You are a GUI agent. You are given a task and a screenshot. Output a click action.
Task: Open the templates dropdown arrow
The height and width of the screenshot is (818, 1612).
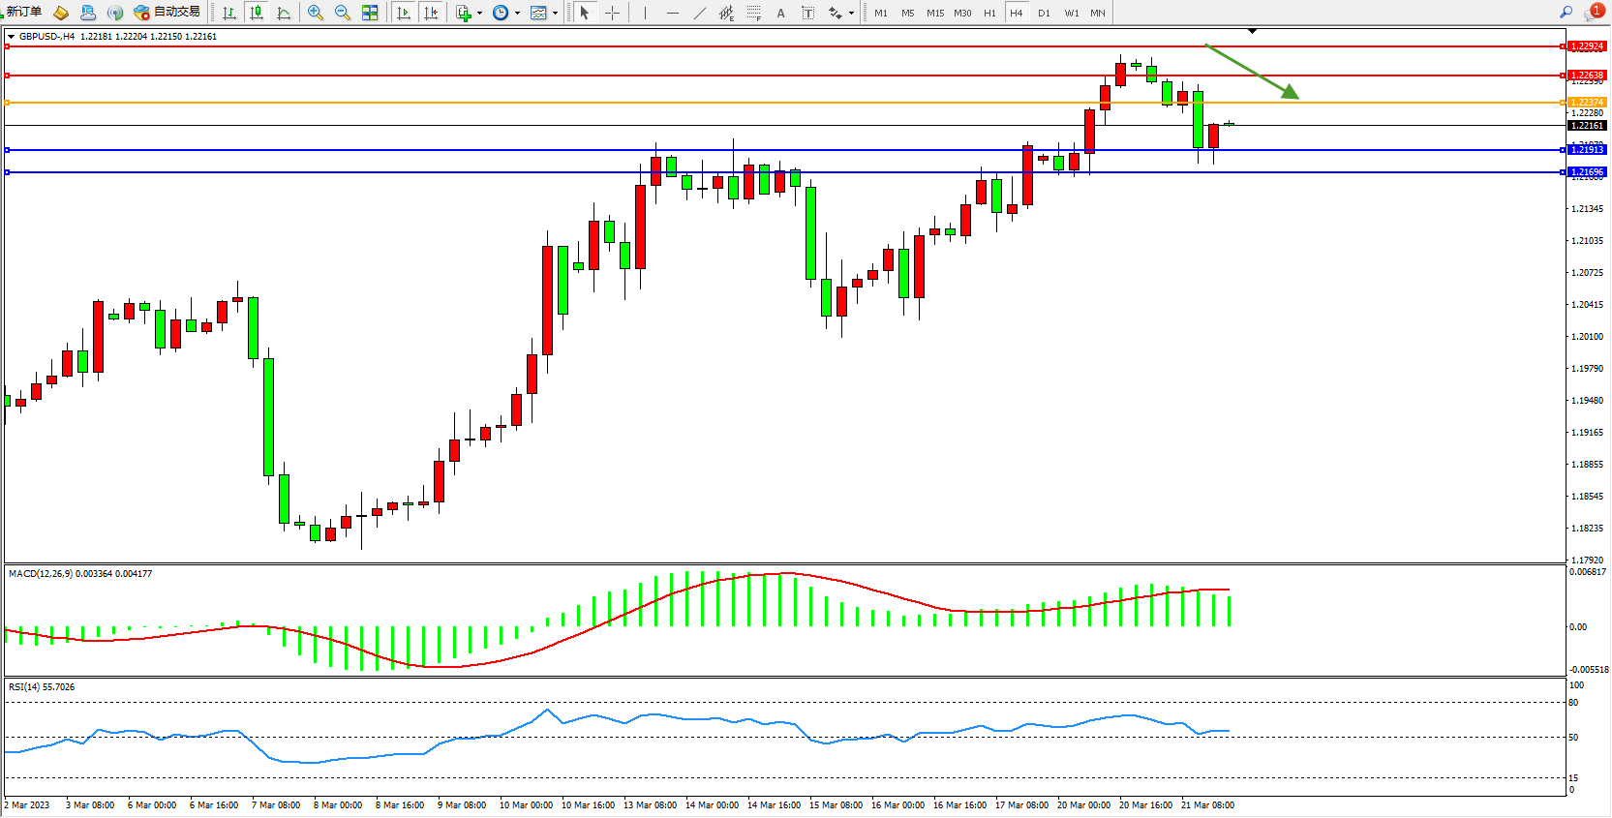click(555, 14)
